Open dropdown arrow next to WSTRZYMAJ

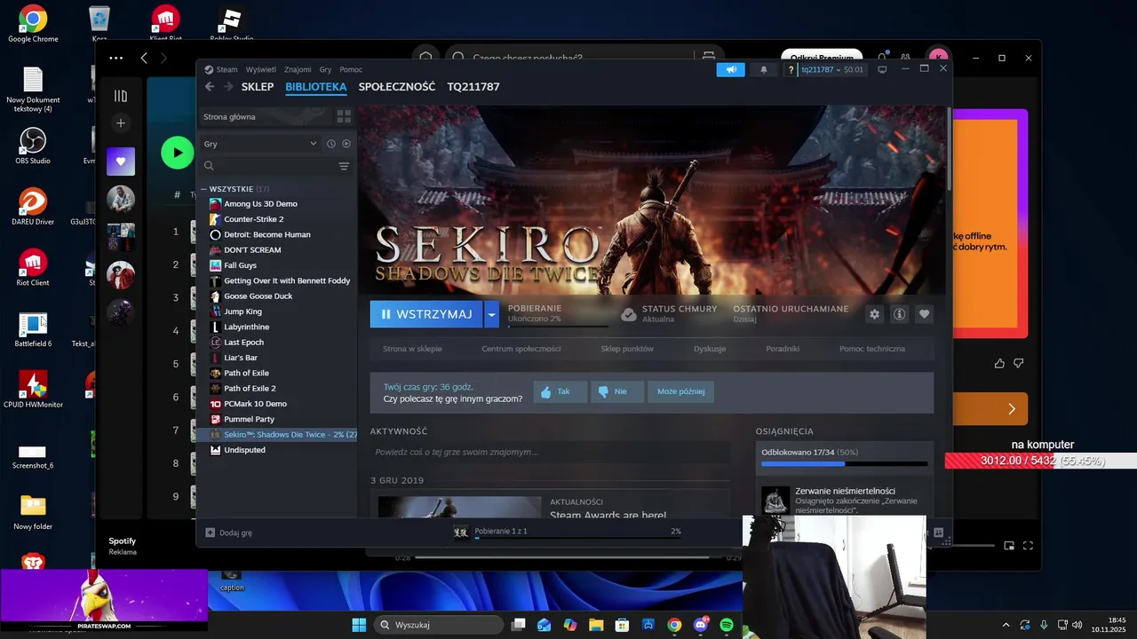pos(491,314)
